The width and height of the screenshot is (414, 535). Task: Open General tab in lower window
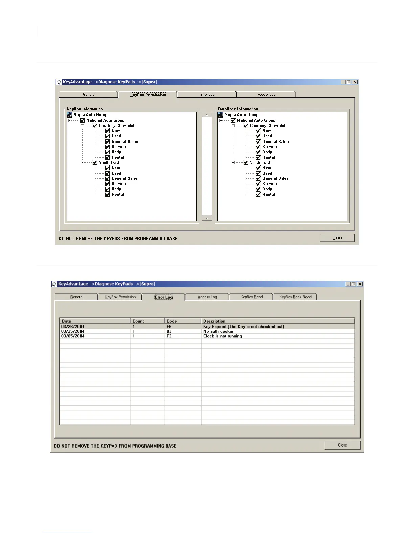[76, 297]
